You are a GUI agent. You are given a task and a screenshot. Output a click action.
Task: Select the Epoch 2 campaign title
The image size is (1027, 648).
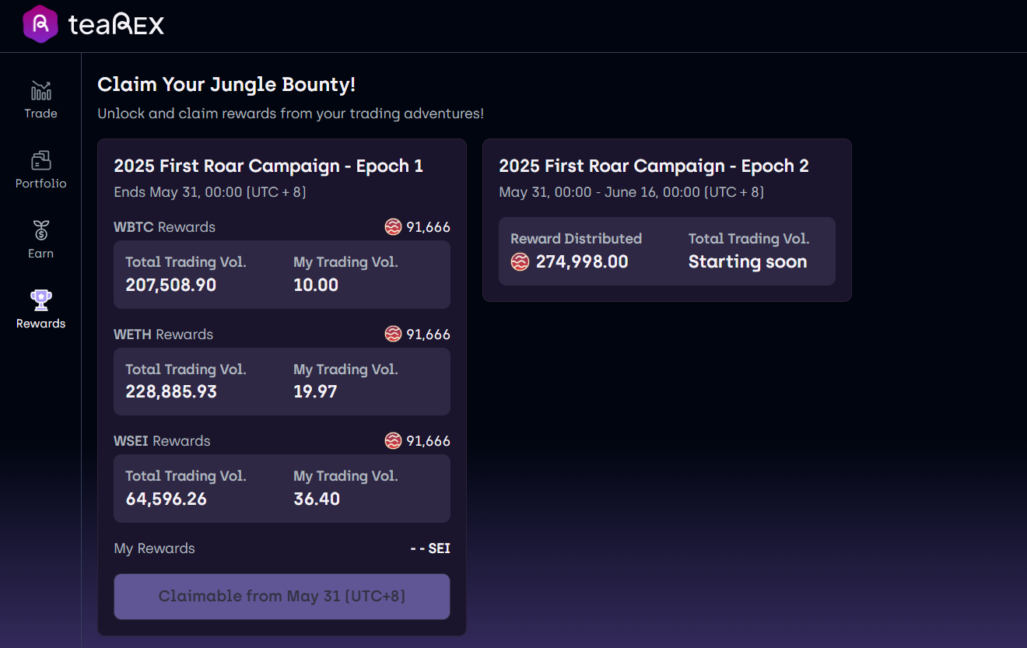(x=654, y=166)
